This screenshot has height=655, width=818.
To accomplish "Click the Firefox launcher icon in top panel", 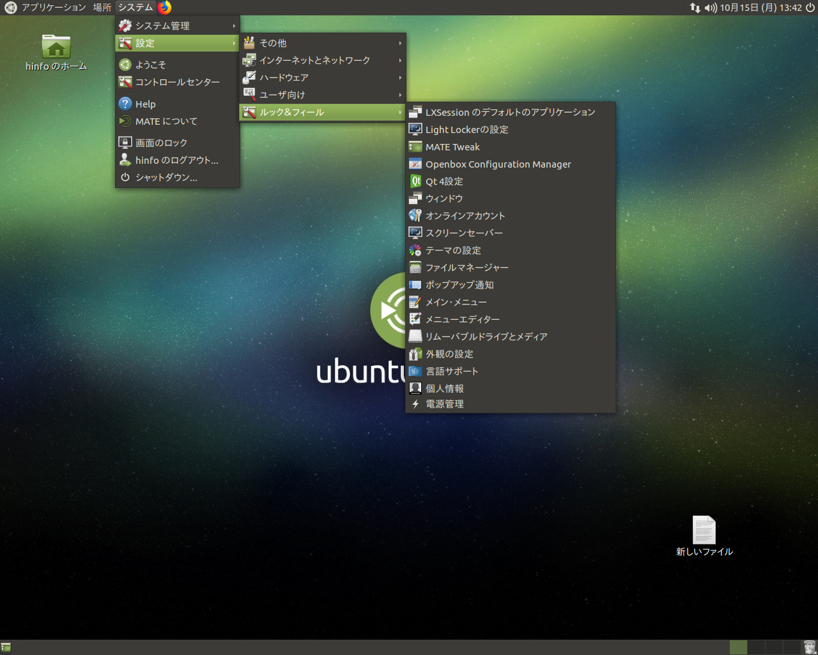I will coord(165,8).
